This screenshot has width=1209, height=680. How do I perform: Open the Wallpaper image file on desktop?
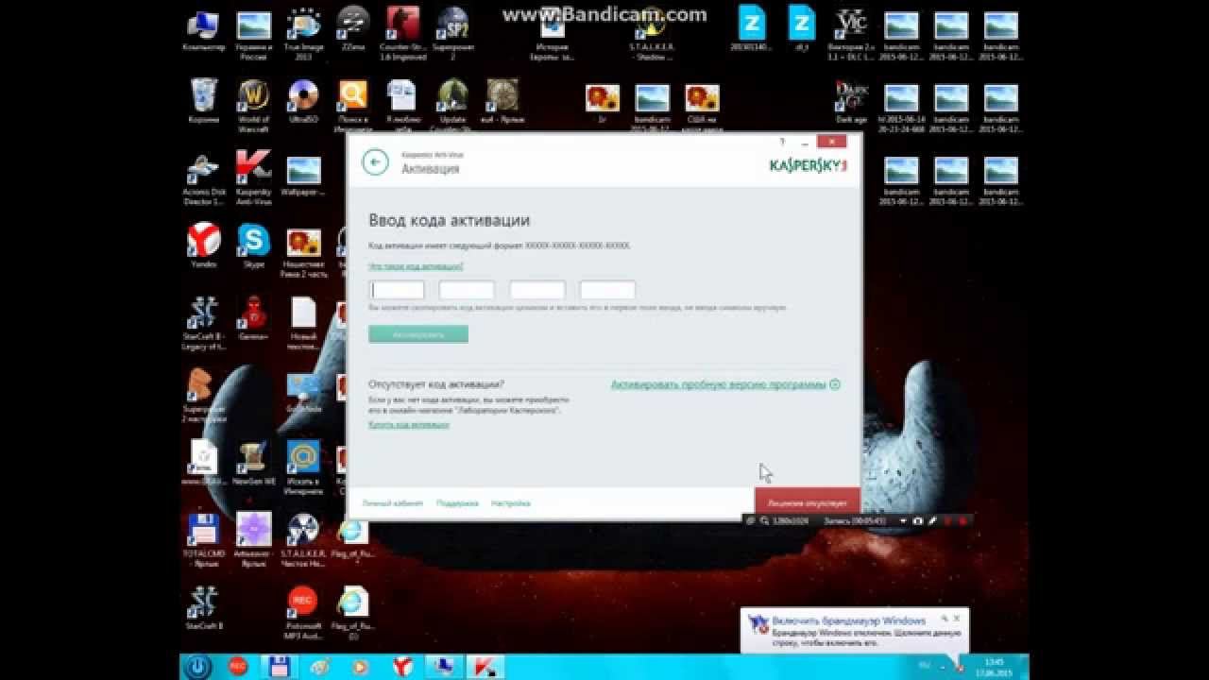click(x=303, y=174)
